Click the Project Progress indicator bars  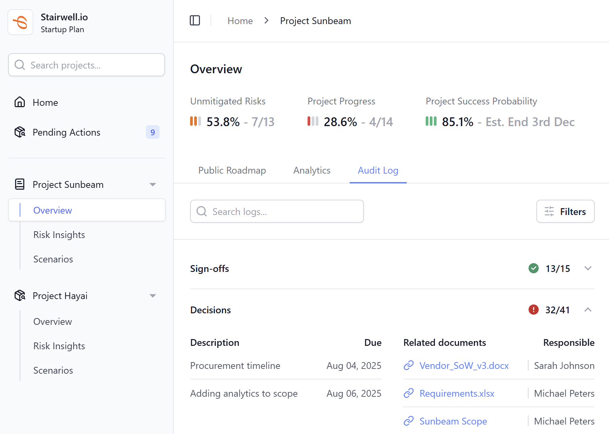tap(313, 121)
